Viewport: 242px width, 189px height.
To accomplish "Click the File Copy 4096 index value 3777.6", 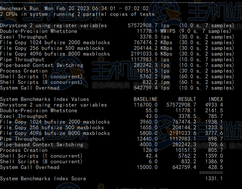I will pyautogui.click(x=214, y=133).
